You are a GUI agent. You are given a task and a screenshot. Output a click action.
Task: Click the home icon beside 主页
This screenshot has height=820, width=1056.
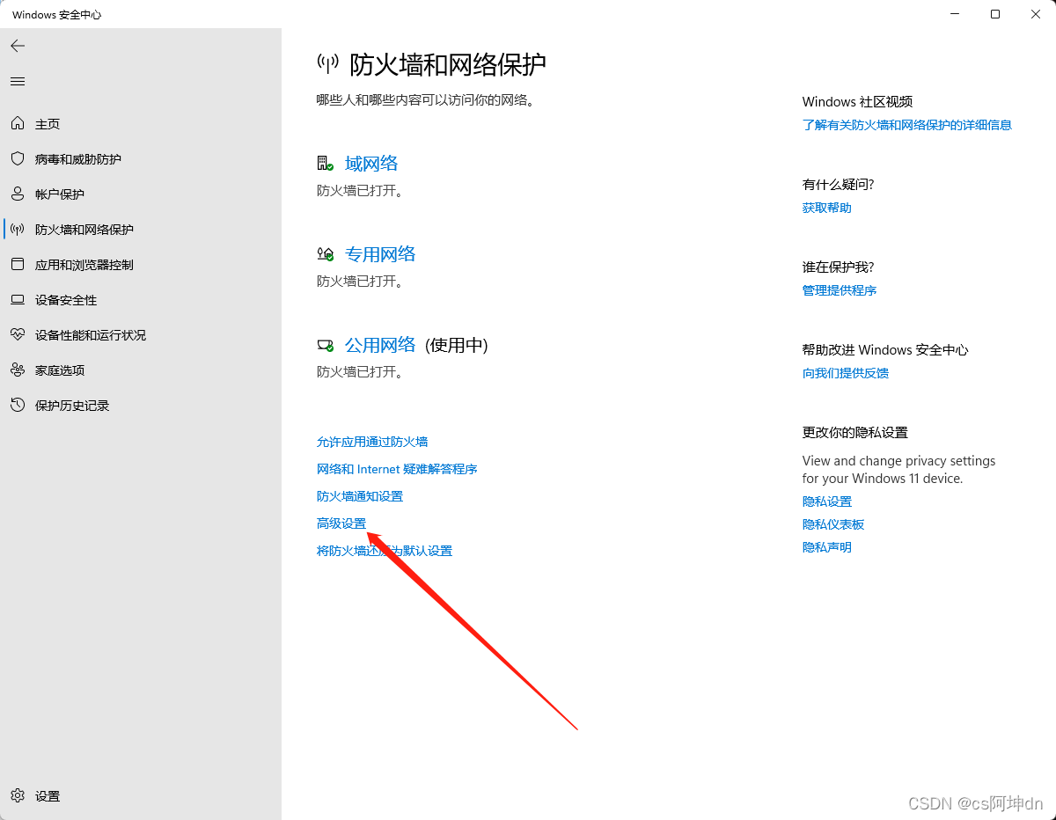18,124
